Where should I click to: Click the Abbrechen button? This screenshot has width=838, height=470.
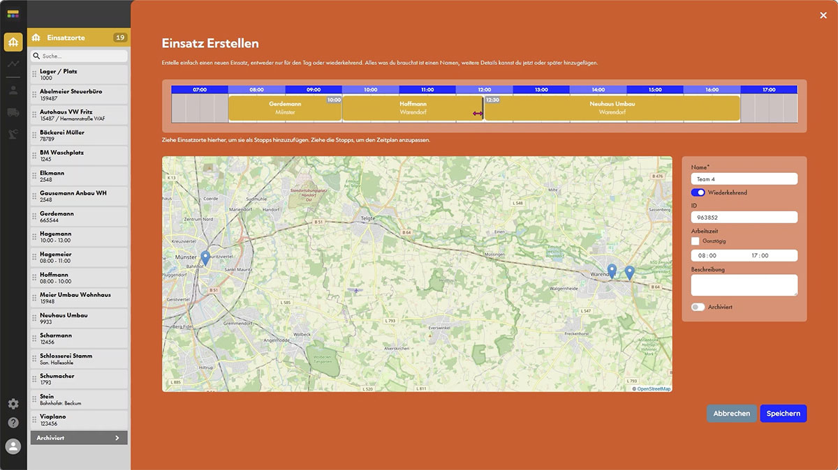click(731, 414)
